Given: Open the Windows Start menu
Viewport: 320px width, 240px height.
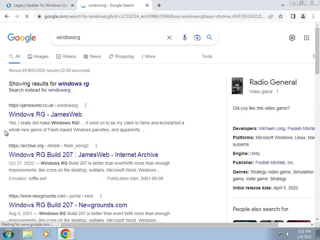Looking at the screenshot, I should (8, 234).
